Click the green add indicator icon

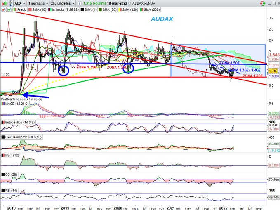point(9,9)
